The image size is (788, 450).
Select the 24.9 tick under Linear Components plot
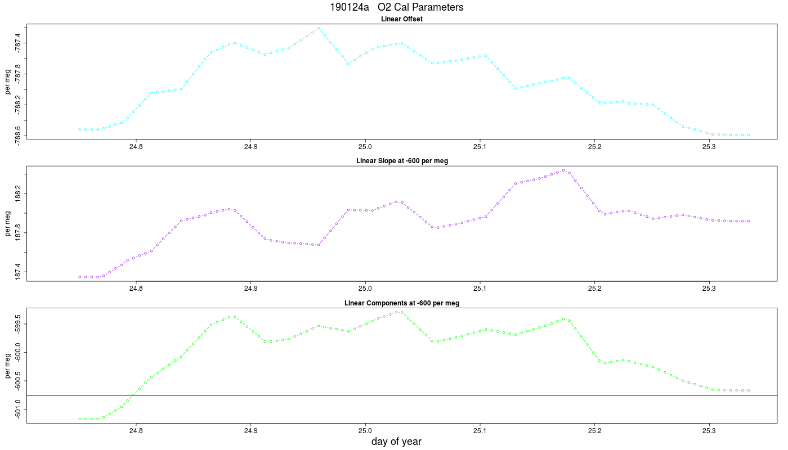[250, 431]
